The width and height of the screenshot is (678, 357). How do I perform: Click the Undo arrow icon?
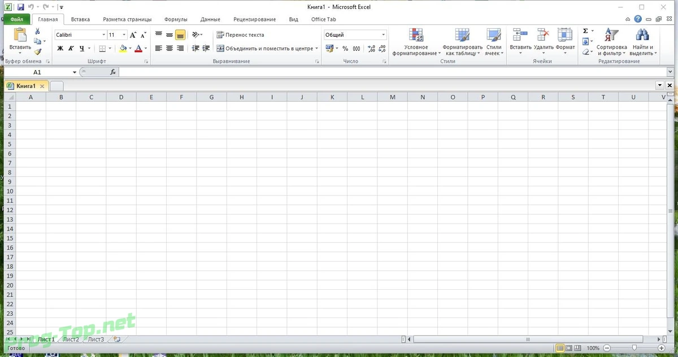(x=32, y=7)
